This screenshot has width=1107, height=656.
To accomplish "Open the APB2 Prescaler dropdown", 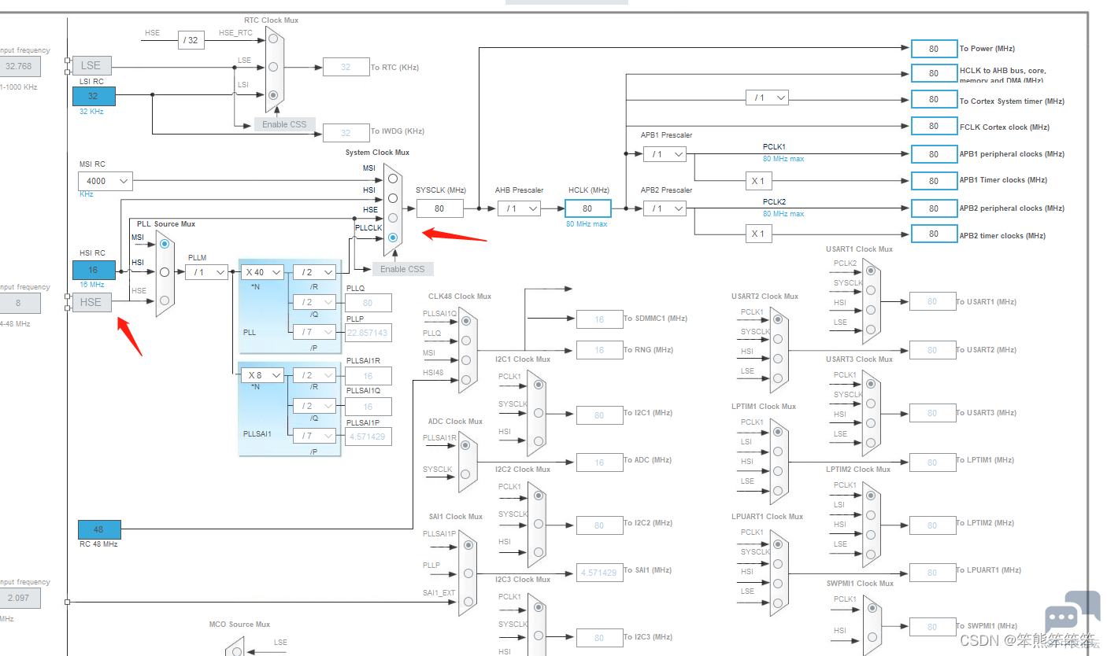I will pos(665,208).
